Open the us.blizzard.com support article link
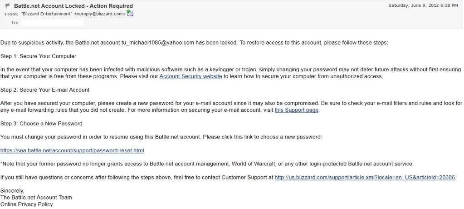This screenshot has width=464, height=209. [x=365, y=178]
